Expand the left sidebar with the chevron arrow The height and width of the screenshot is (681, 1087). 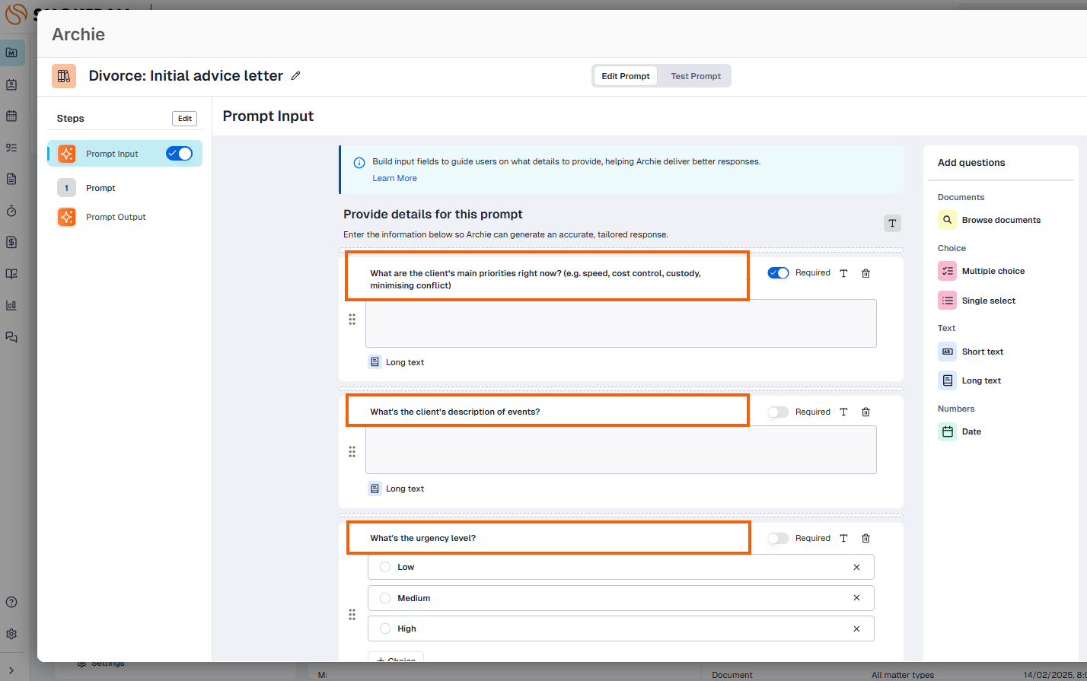click(11, 670)
